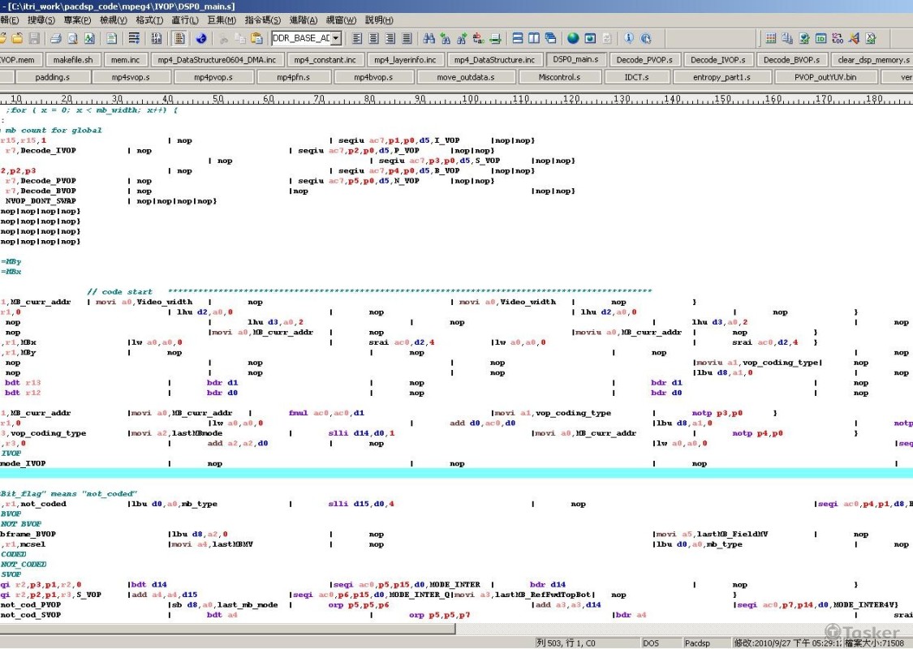Toggle hex edit mode with 0101 icon
Viewport: 913px width, 649px height.
click(x=157, y=38)
